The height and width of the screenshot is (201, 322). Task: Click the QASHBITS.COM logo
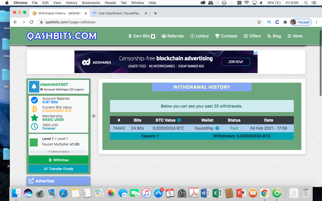(x=62, y=36)
